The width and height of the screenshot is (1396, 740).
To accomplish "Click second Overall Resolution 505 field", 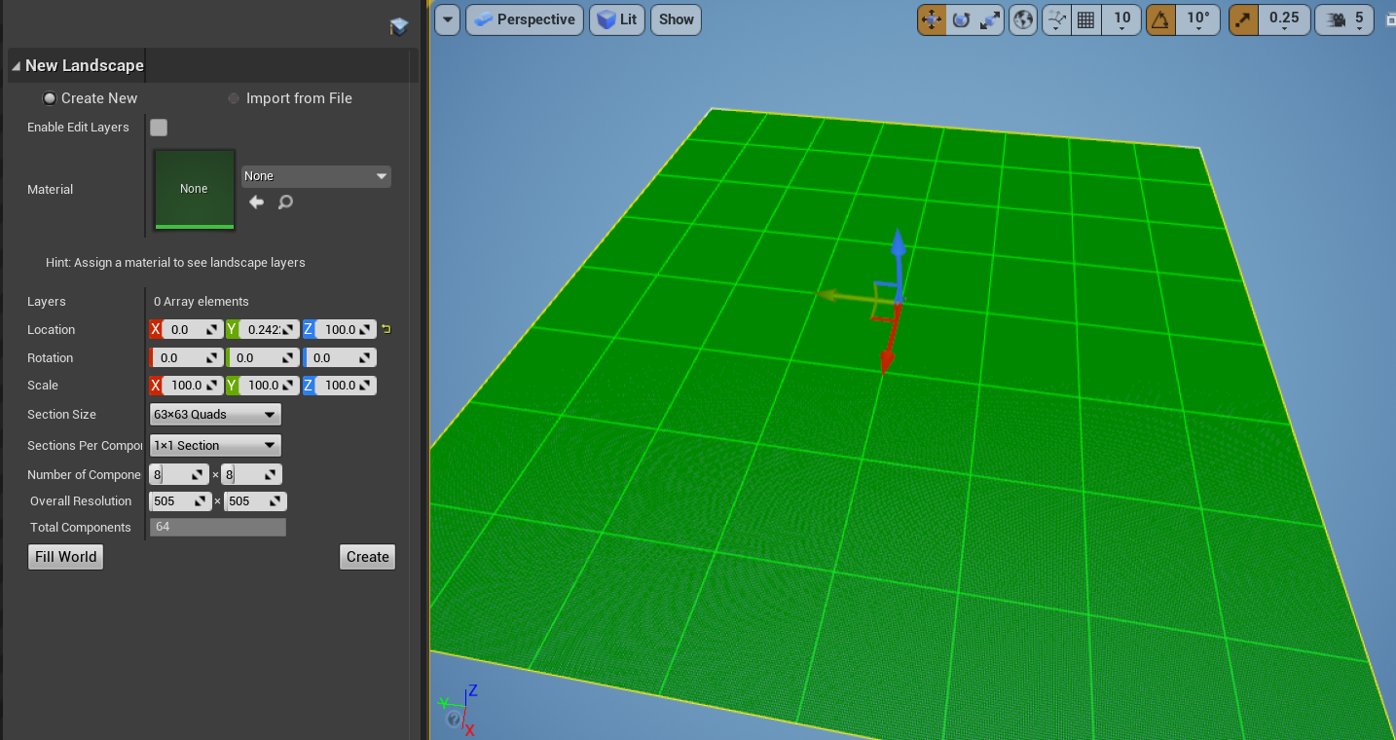I will [x=255, y=501].
